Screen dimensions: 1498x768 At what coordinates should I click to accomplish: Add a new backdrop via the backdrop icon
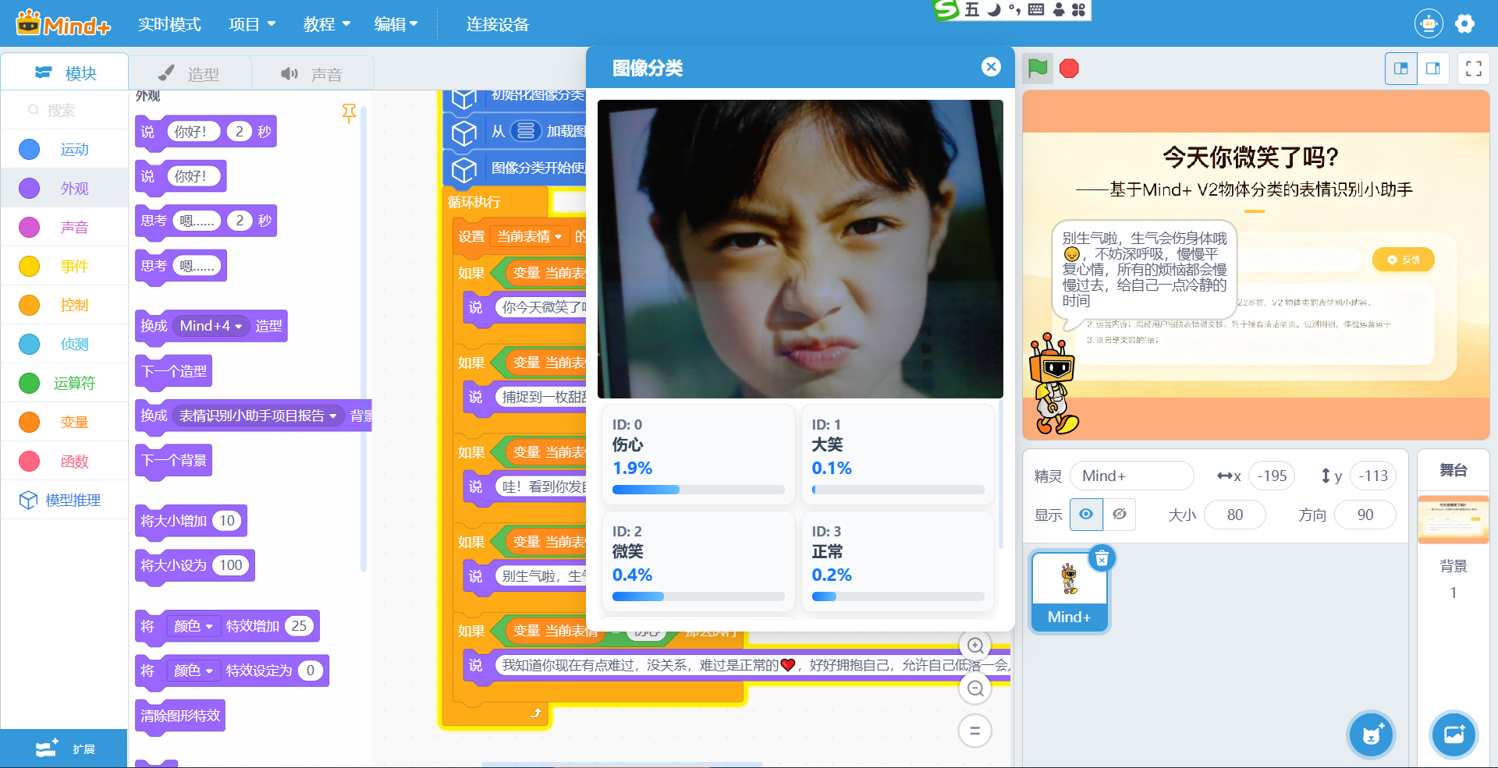(1454, 734)
